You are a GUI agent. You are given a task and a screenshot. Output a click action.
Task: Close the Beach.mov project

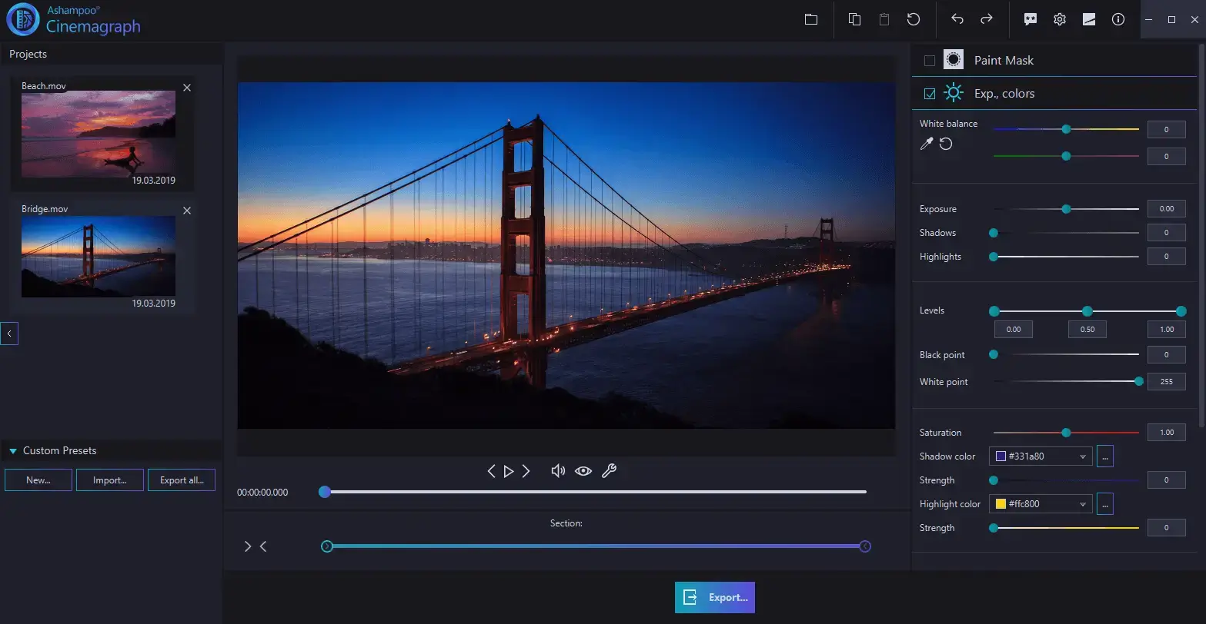186,88
